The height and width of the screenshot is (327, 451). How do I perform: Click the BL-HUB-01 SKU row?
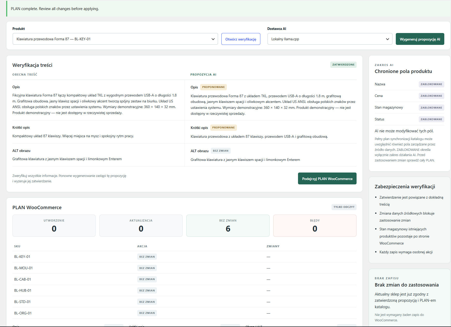(184, 290)
